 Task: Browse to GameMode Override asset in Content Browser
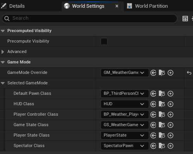pyautogui.click(x=162, y=73)
